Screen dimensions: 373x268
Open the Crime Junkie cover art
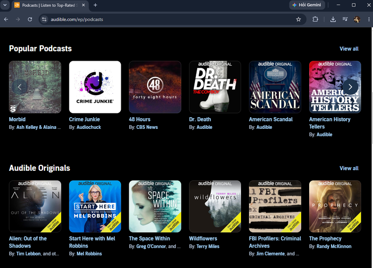[x=95, y=87]
